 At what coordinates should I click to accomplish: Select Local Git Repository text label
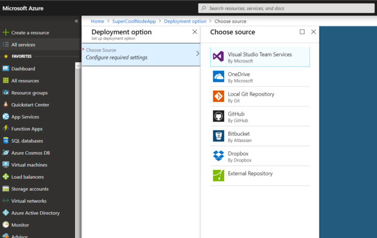(x=251, y=94)
